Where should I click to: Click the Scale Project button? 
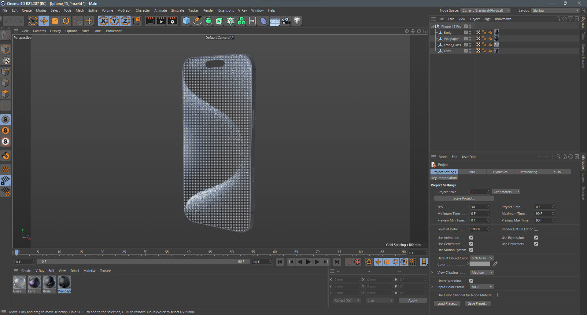pos(464,198)
